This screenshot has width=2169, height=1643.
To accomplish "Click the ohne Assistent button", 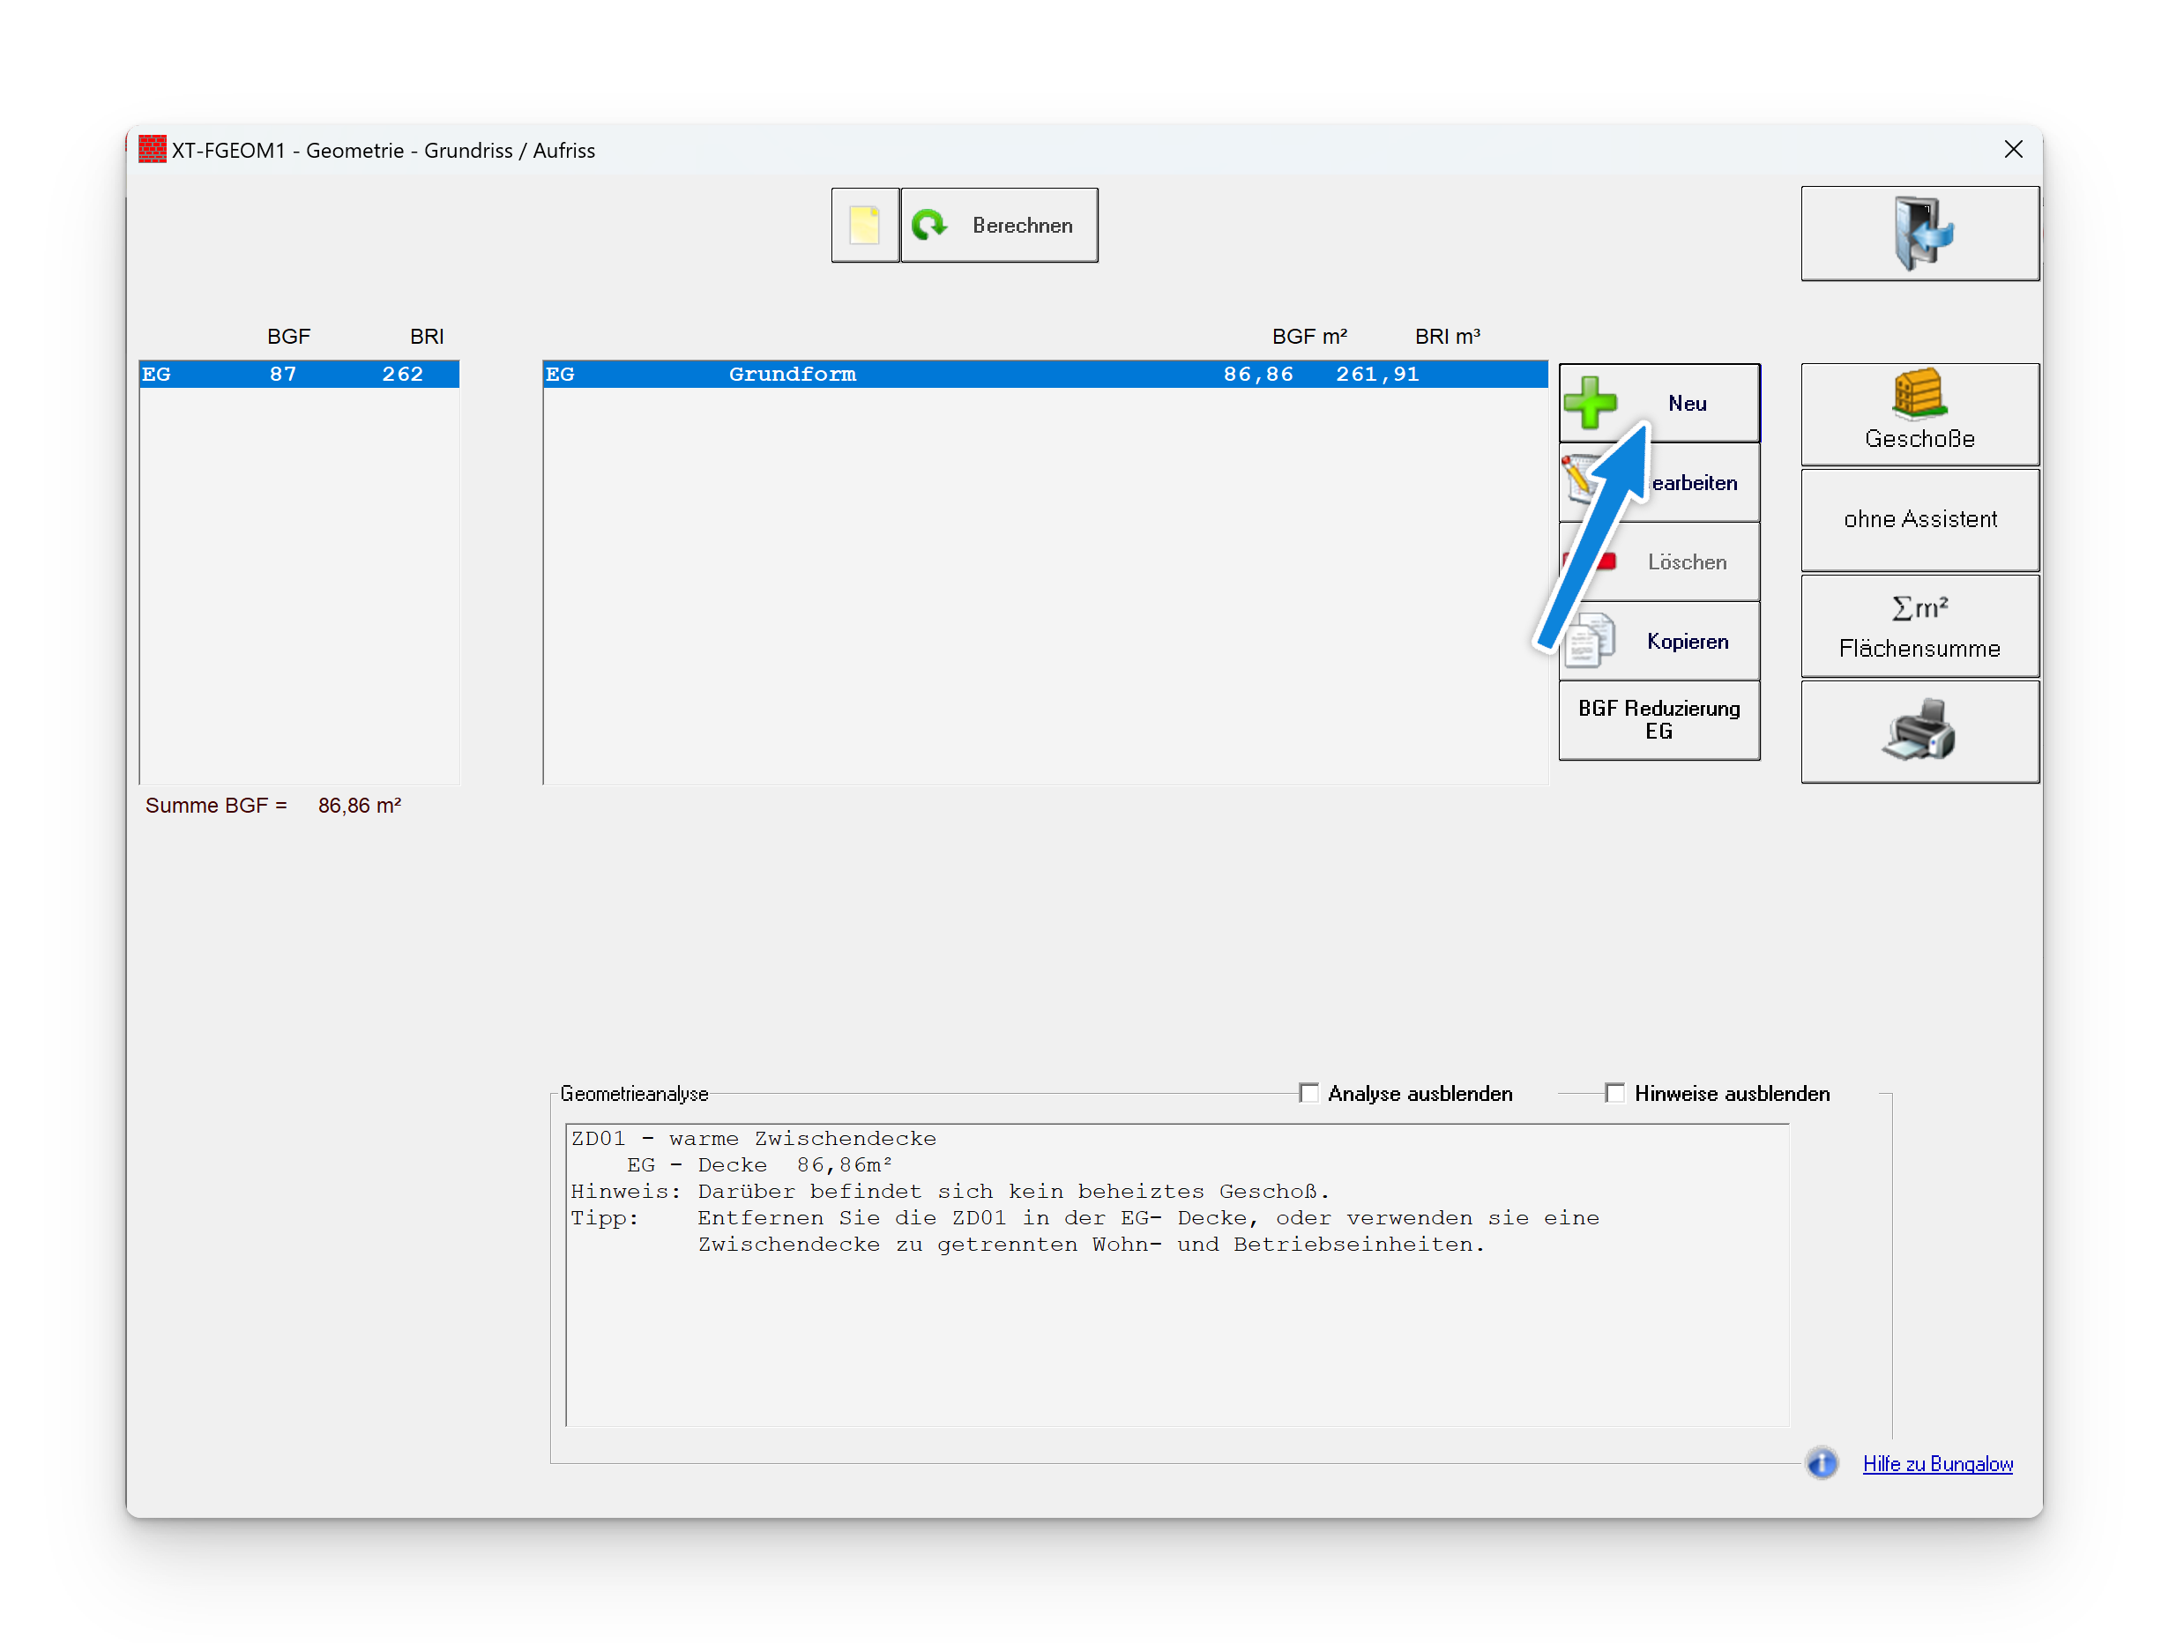I will tap(1919, 519).
